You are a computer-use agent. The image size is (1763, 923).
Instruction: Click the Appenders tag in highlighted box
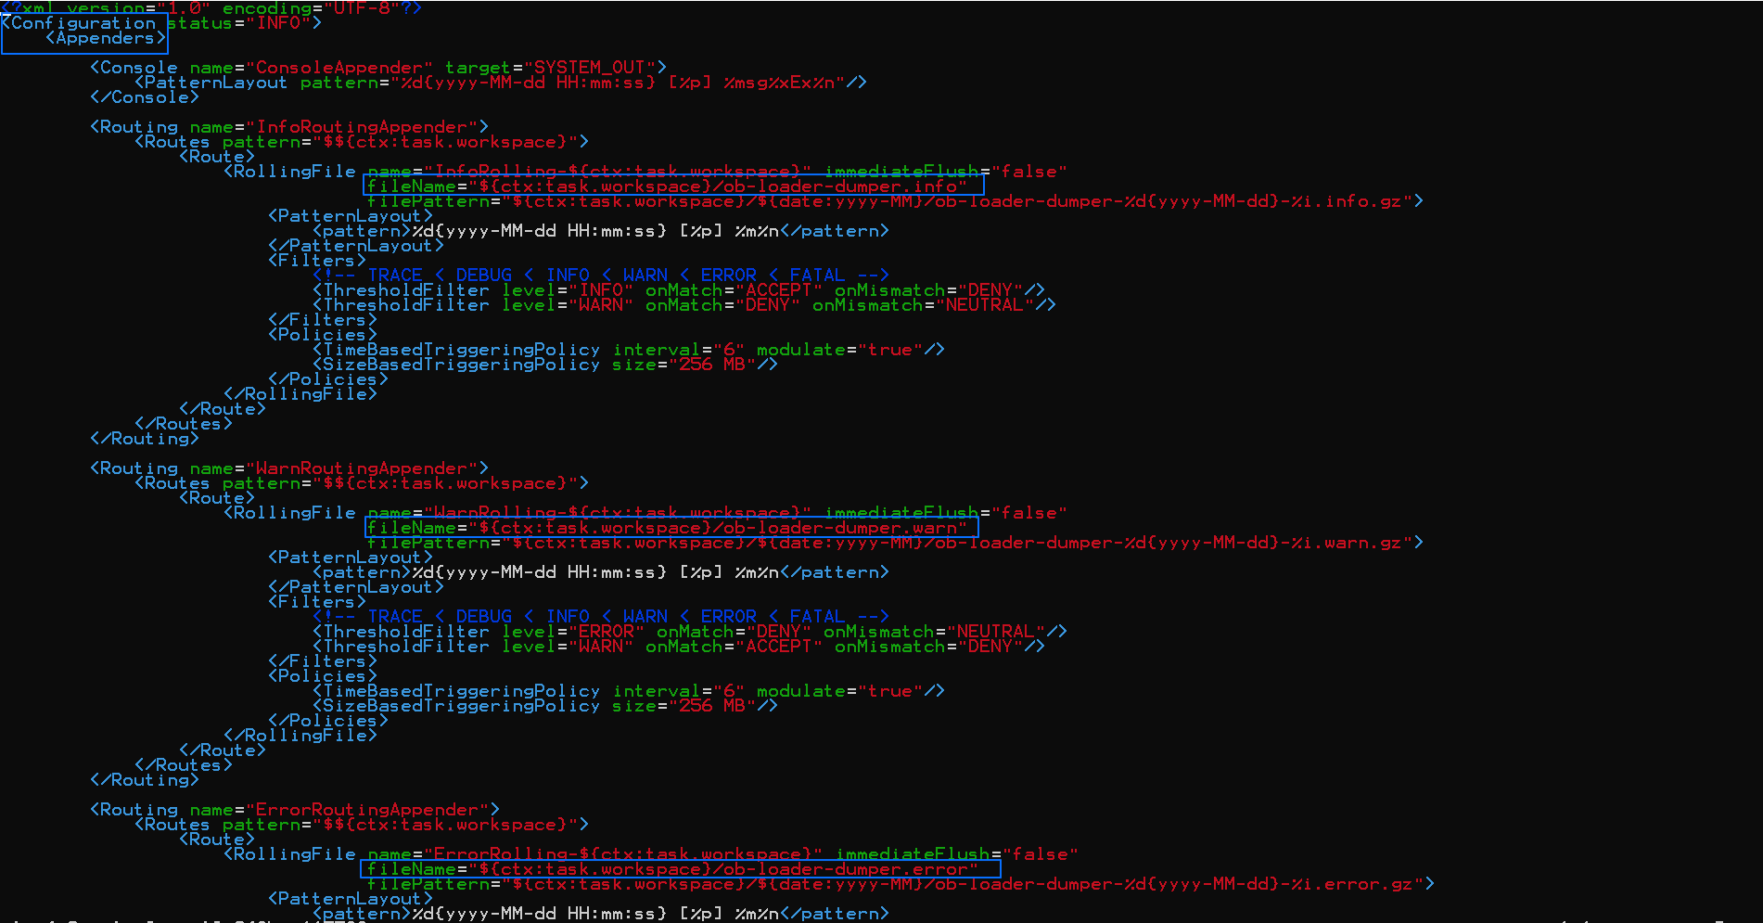point(105,38)
